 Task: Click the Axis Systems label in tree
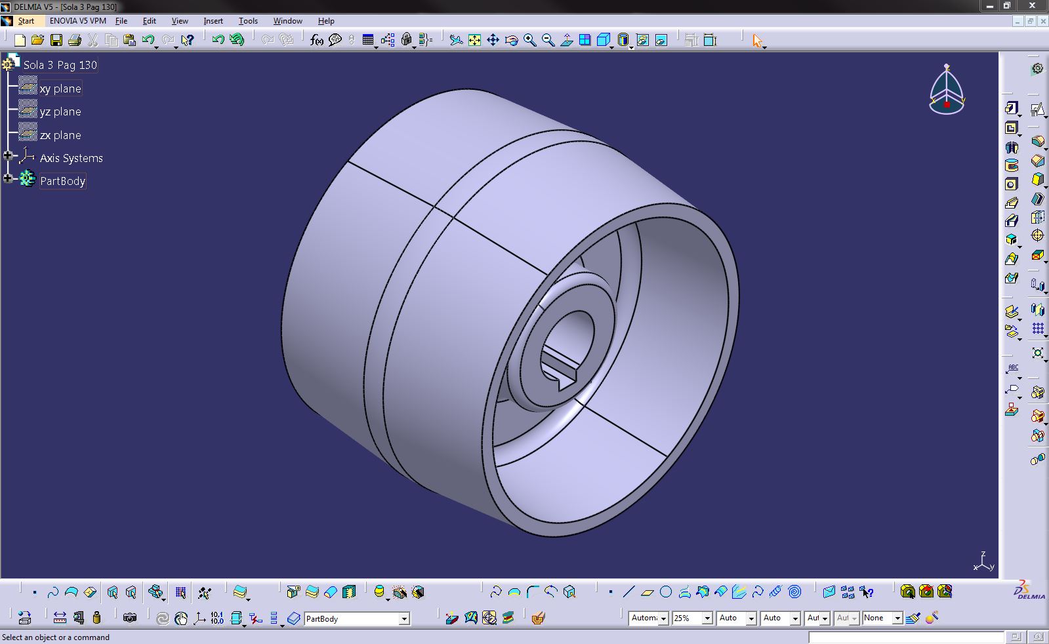click(71, 158)
